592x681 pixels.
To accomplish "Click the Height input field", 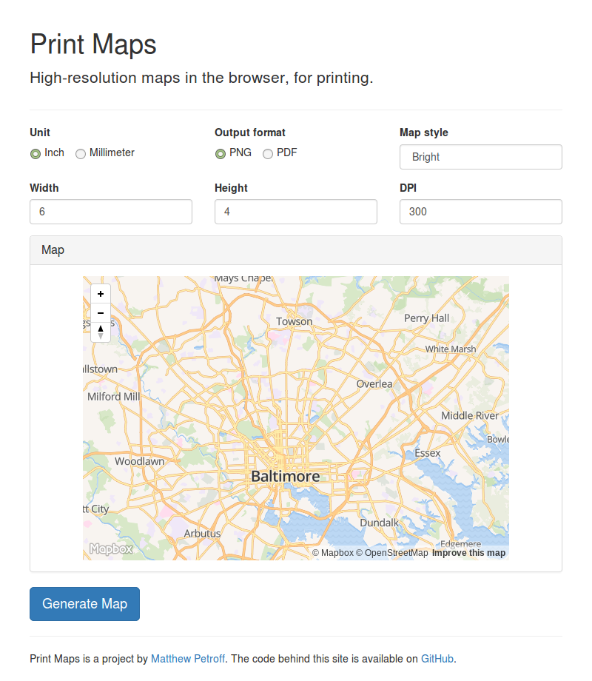I will point(295,212).
